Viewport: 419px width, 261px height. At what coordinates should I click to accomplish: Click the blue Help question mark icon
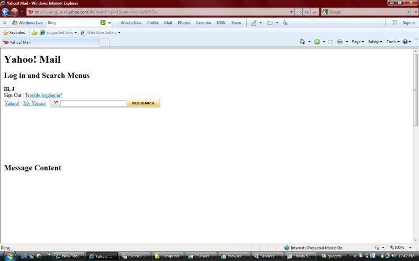(x=405, y=42)
